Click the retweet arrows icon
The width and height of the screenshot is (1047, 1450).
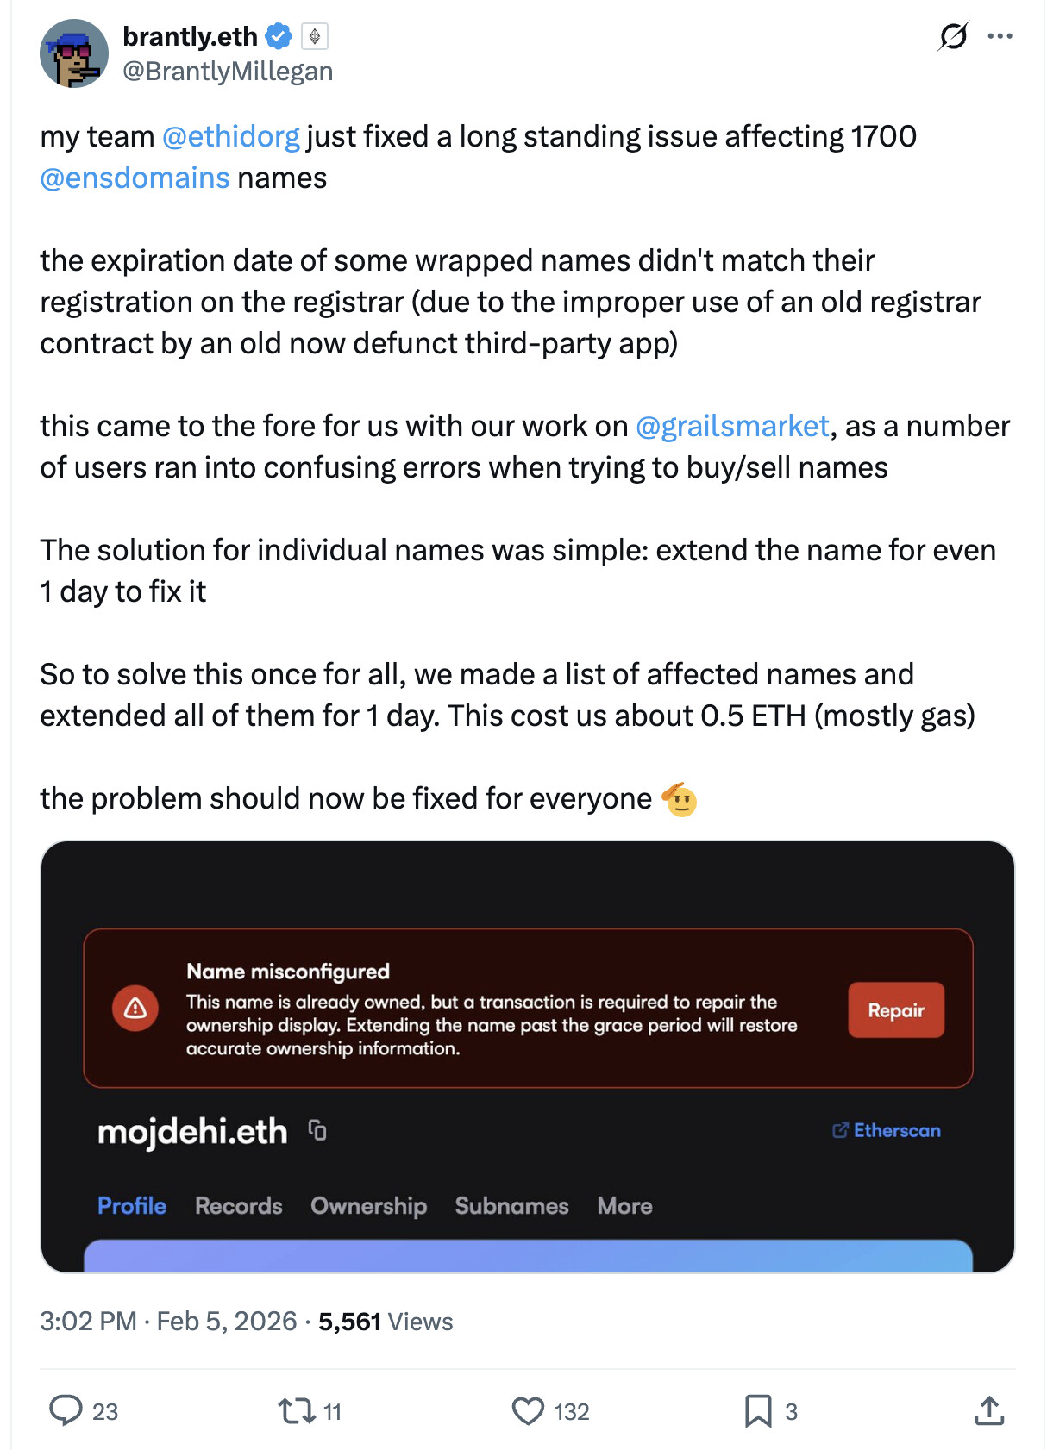tap(297, 1411)
